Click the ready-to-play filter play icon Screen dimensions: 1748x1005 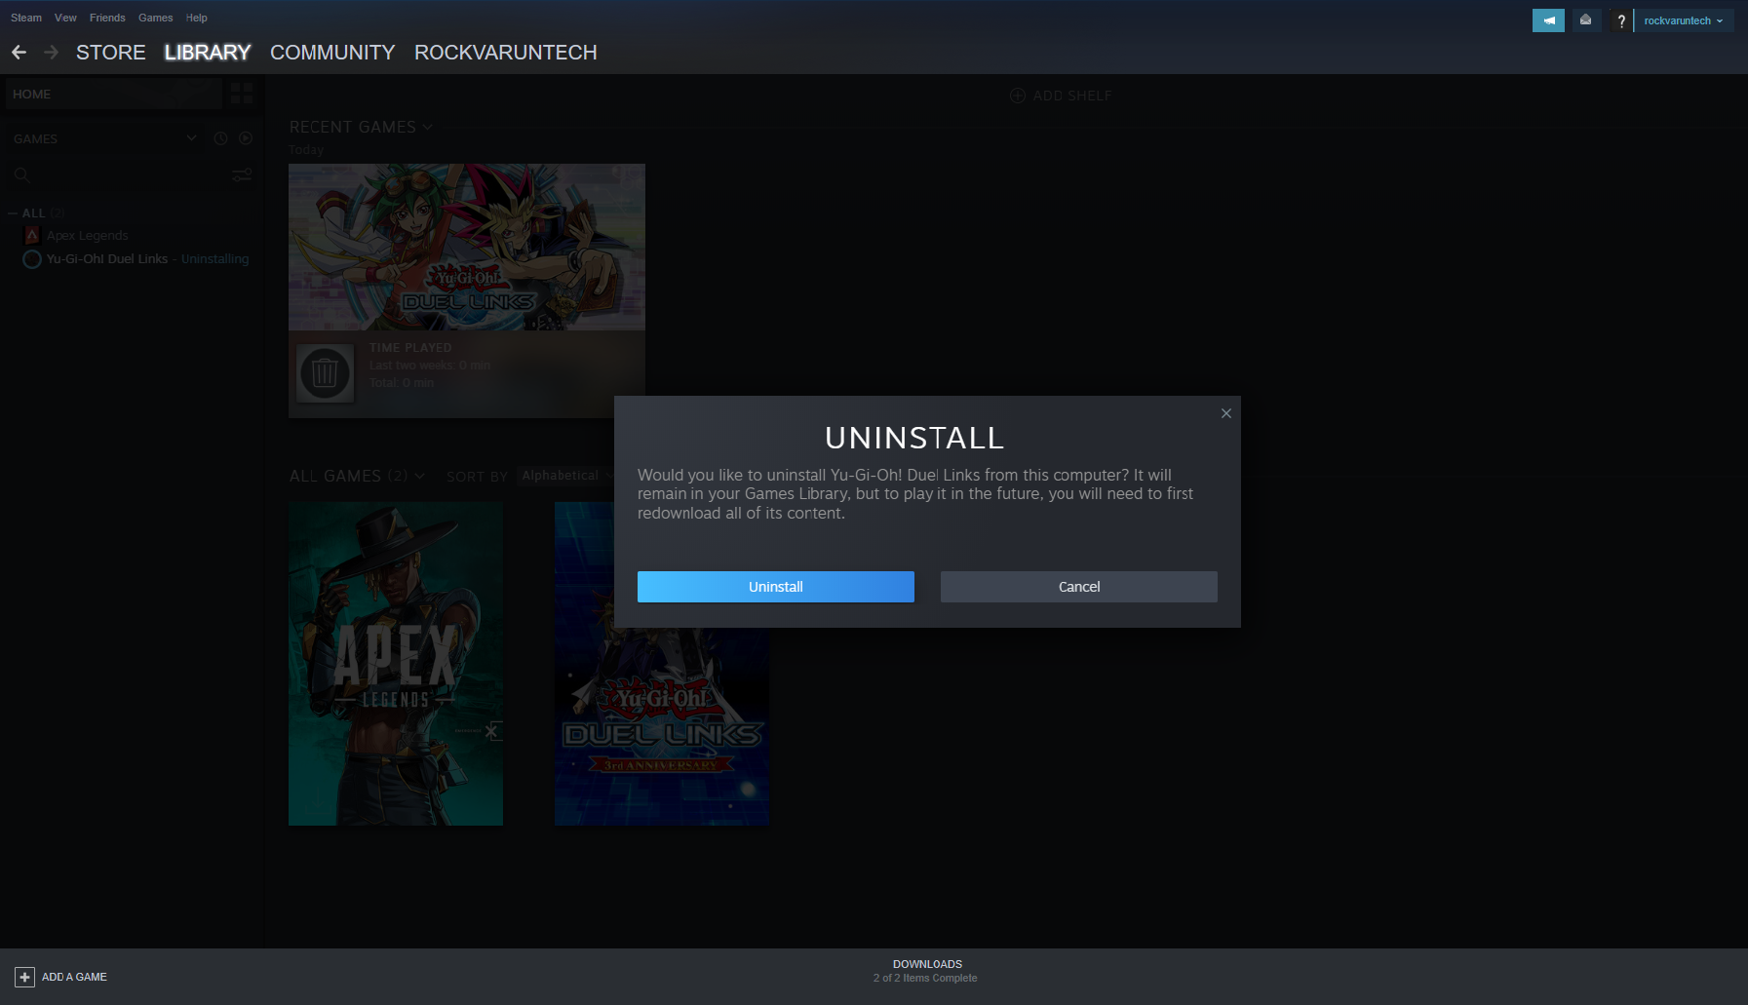(x=246, y=138)
